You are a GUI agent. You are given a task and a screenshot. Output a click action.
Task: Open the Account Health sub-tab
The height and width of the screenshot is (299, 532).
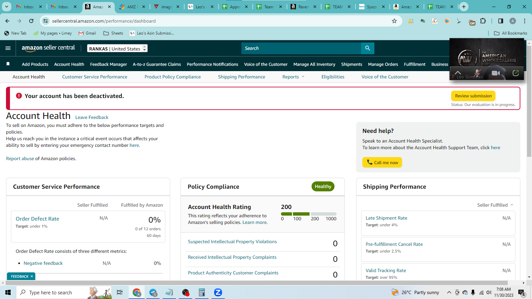pos(29,77)
